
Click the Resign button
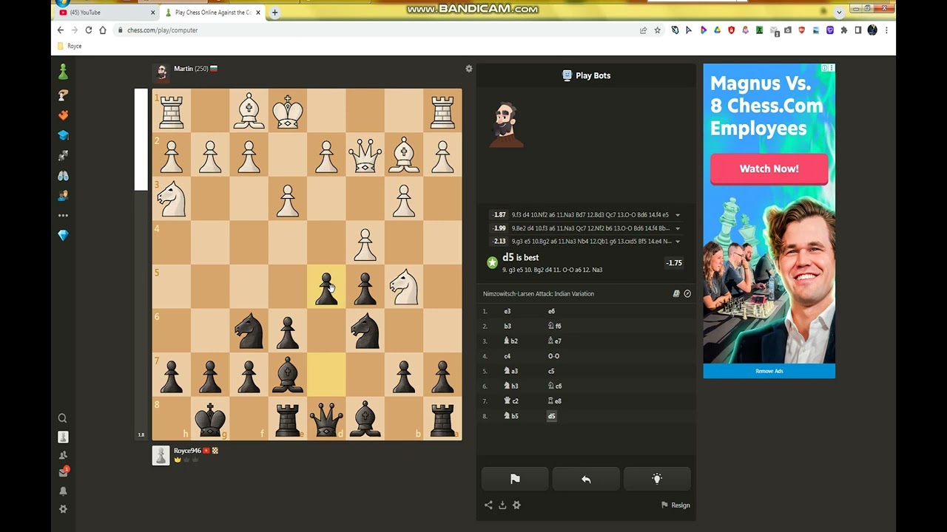pyautogui.click(x=675, y=505)
